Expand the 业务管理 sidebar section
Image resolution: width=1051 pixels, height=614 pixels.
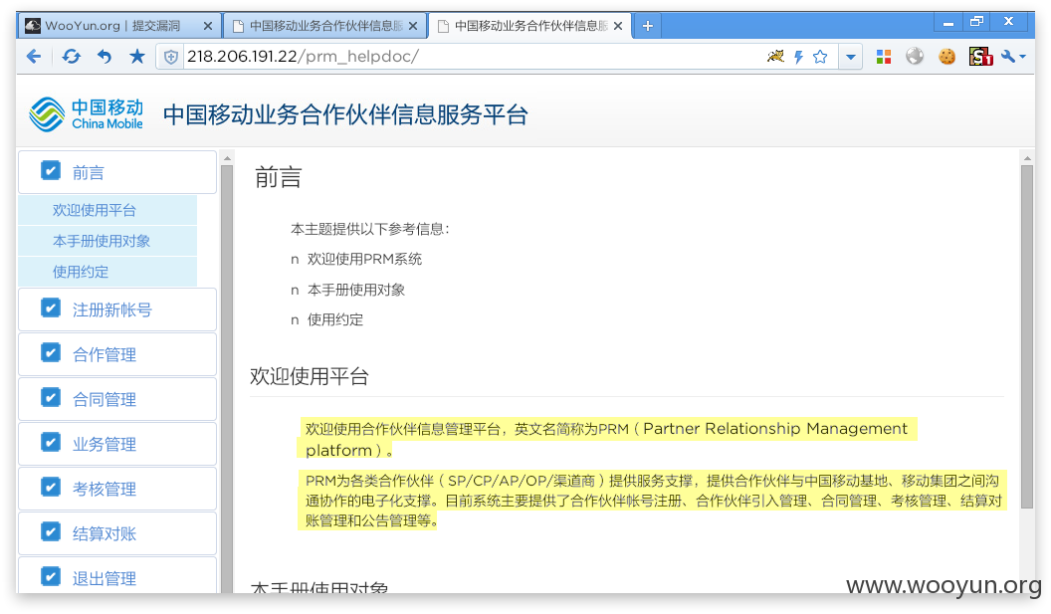[x=117, y=444]
